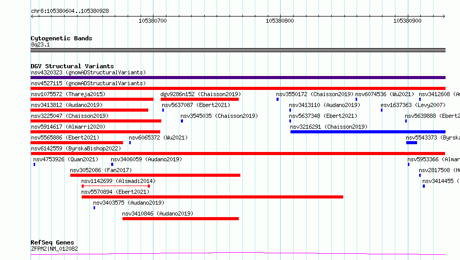Click DGV Structural Variants track heading

72,66
